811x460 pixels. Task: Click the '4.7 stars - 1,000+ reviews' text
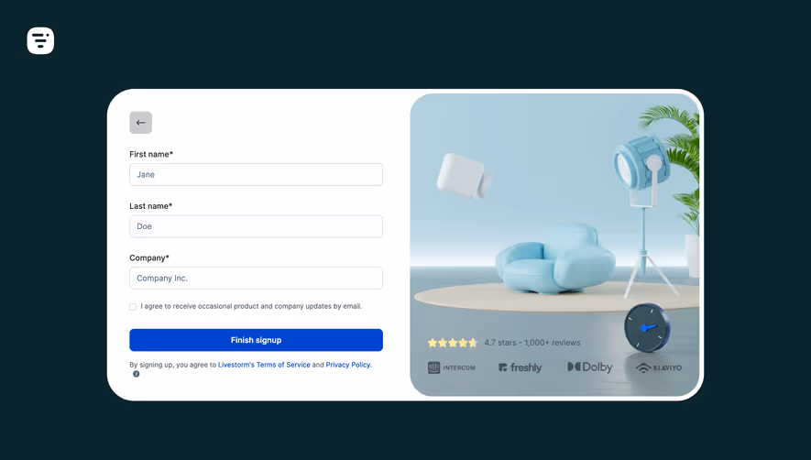[x=532, y=343]
